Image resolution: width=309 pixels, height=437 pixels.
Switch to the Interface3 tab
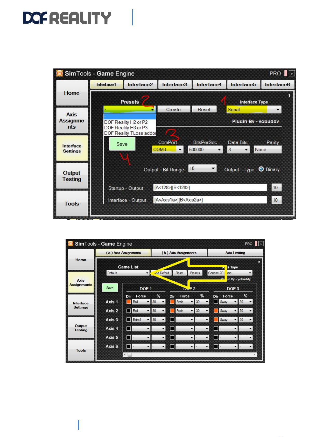pos(174,85)
